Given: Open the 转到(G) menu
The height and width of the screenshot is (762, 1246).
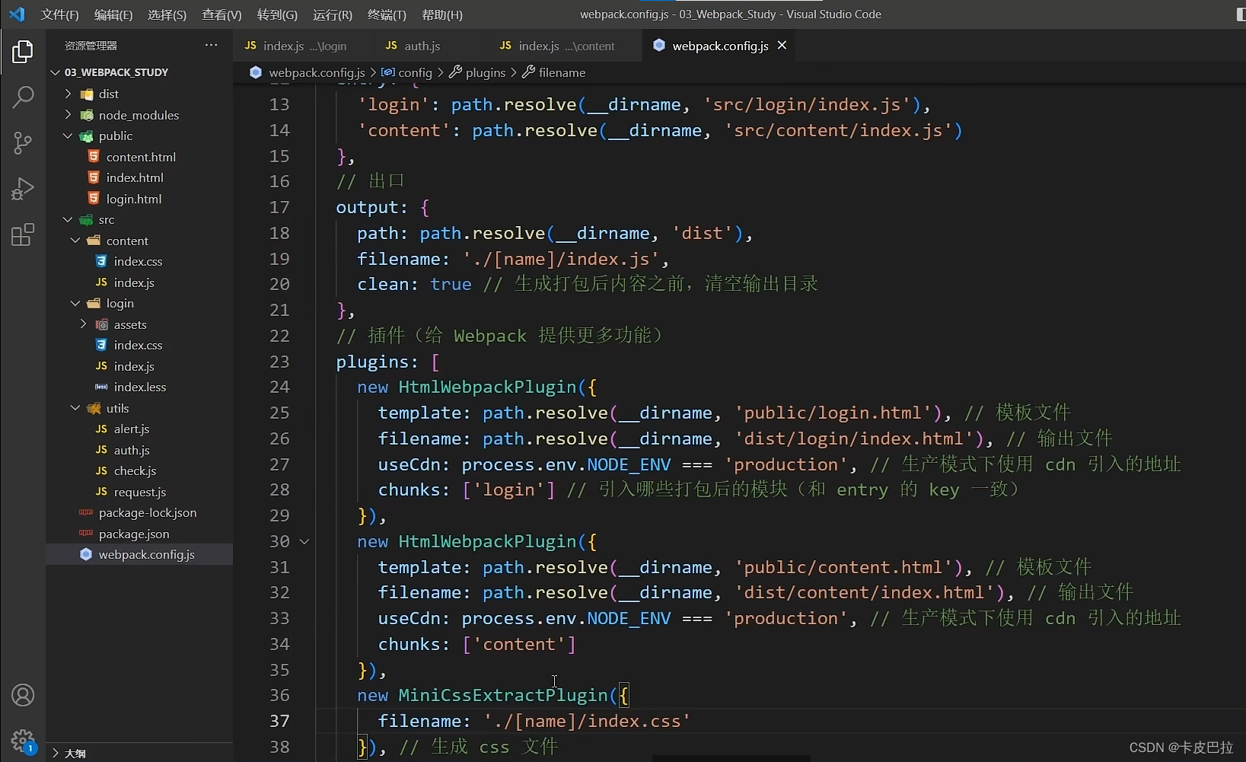Looking at the screenshot, I should [x=277, y=14].
